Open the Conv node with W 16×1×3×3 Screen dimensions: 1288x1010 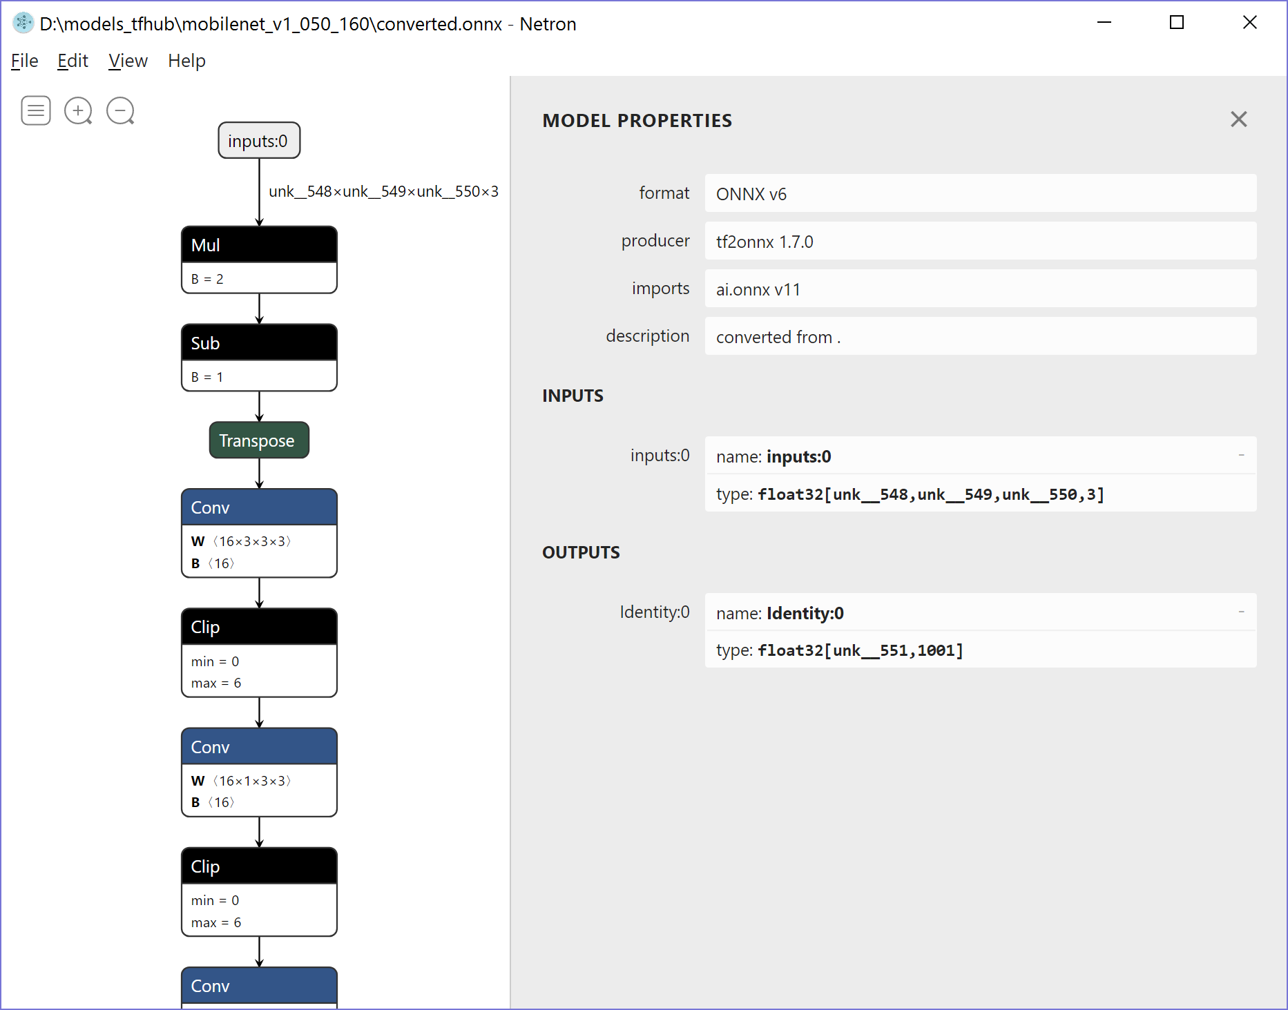click(259, 746)
